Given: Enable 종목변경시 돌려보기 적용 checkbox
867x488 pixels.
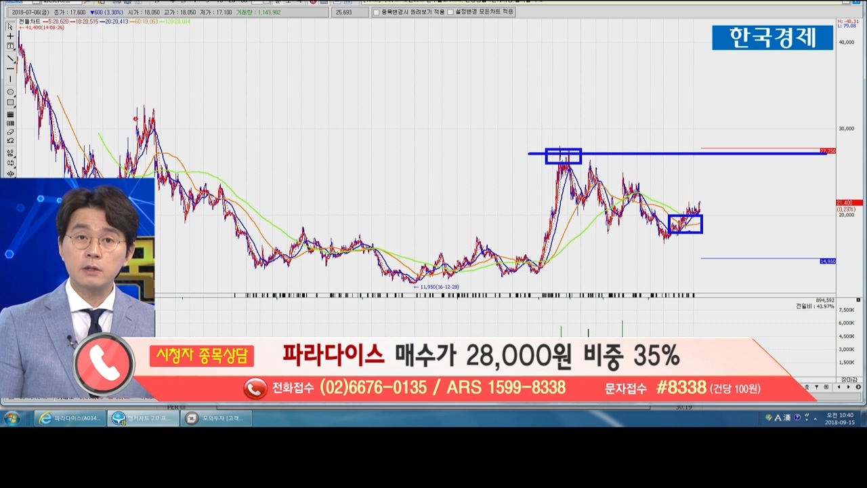Looking at the screenshot, I should tap(377, 12).
